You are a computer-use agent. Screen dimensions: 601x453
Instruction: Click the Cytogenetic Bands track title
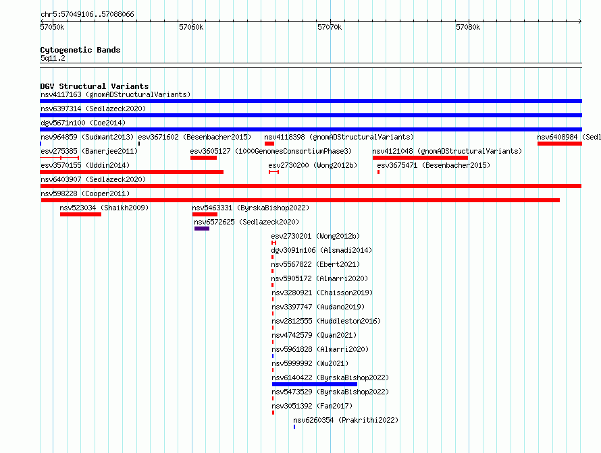click(x=80, y=50)
